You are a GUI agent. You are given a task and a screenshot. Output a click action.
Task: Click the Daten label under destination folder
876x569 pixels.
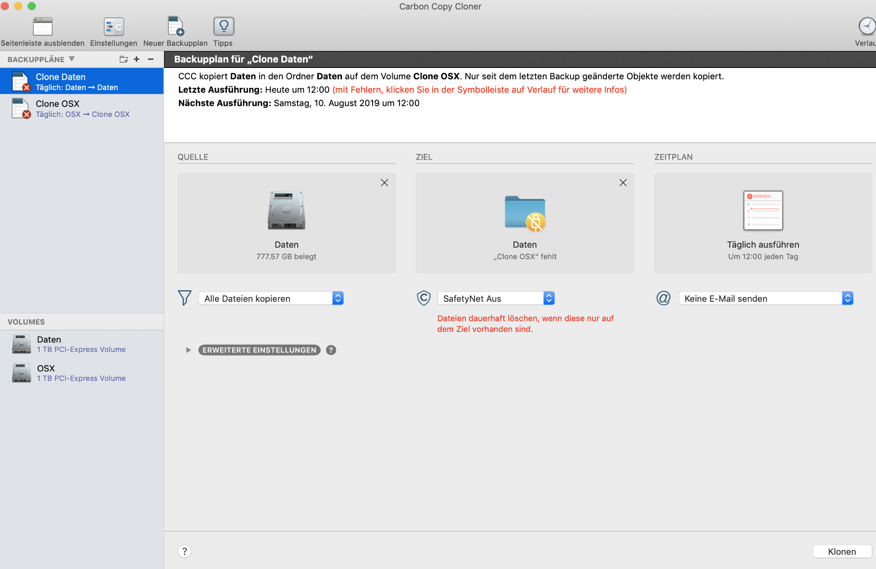[525, 244]
